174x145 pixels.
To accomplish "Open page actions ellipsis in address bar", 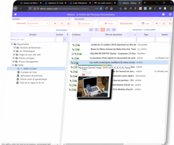I will click(x=96, y=8).
